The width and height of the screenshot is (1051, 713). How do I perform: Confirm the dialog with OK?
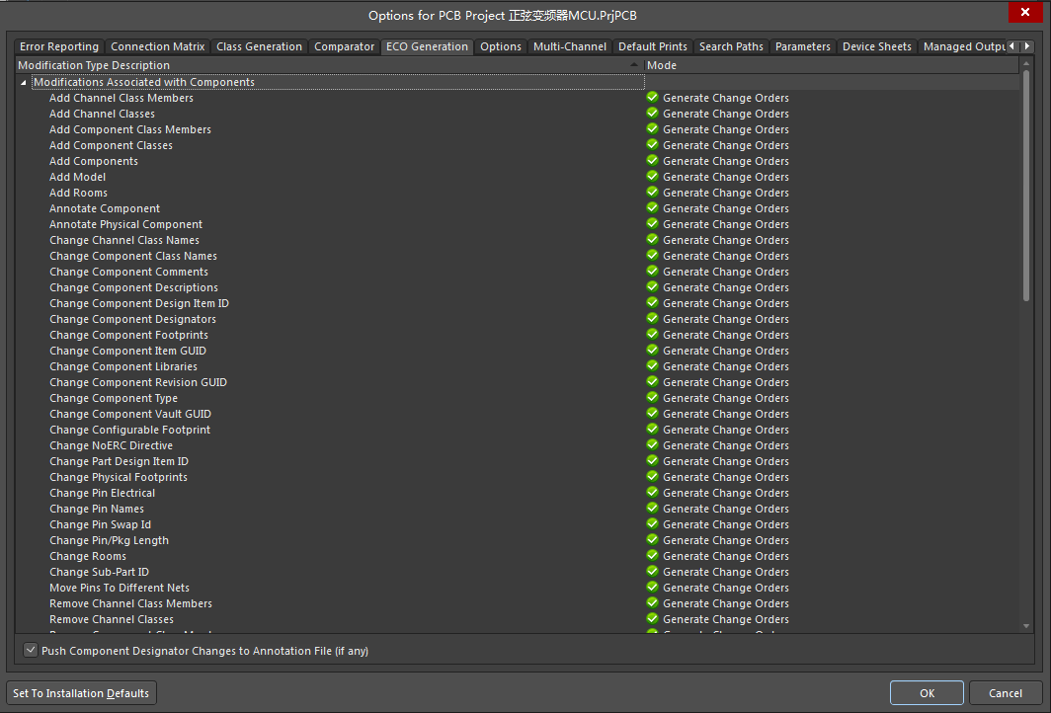pyautogui.click(x=926, y=692)
